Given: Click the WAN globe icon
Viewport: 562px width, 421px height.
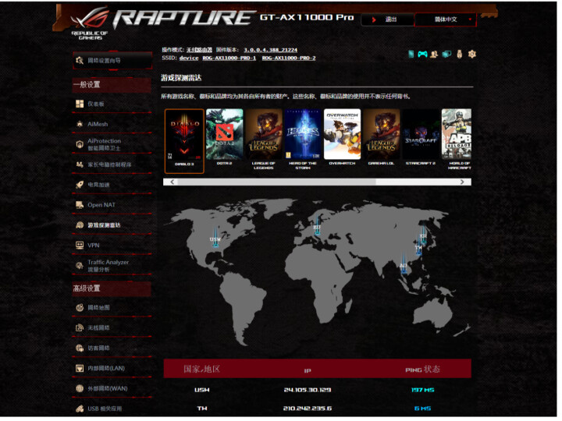Looking at the screenshot, I should 80,388.
